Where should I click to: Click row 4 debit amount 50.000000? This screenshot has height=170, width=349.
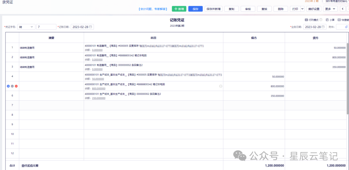[278, 76]
